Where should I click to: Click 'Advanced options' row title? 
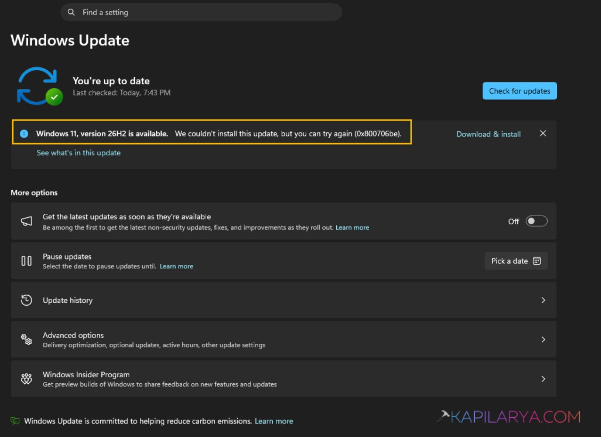73,335
